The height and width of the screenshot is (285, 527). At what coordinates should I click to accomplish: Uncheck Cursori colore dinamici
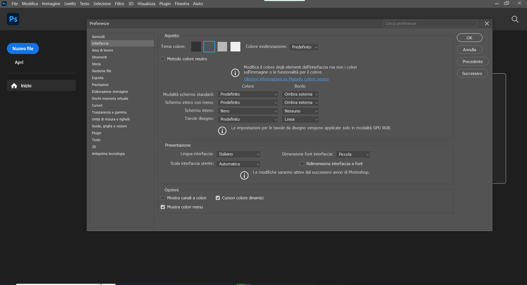(x=218, y=198)
